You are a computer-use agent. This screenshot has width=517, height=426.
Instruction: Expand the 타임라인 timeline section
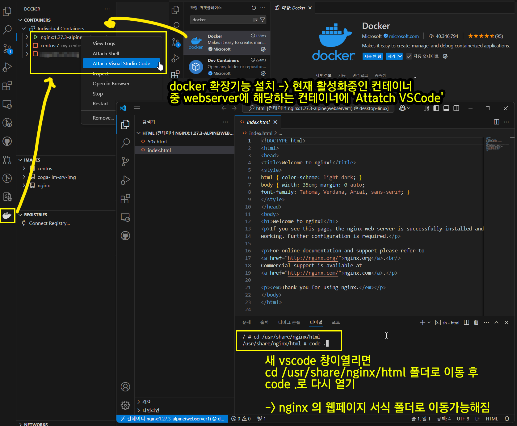139,410
